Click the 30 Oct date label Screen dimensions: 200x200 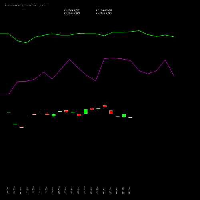pyautogui.click(x=8, y=190)
